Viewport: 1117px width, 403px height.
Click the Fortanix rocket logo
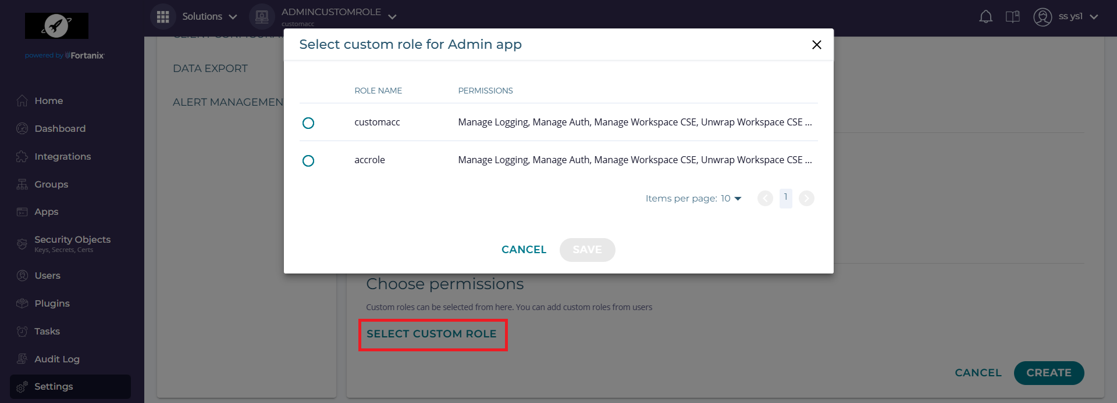tap(56, 26)
